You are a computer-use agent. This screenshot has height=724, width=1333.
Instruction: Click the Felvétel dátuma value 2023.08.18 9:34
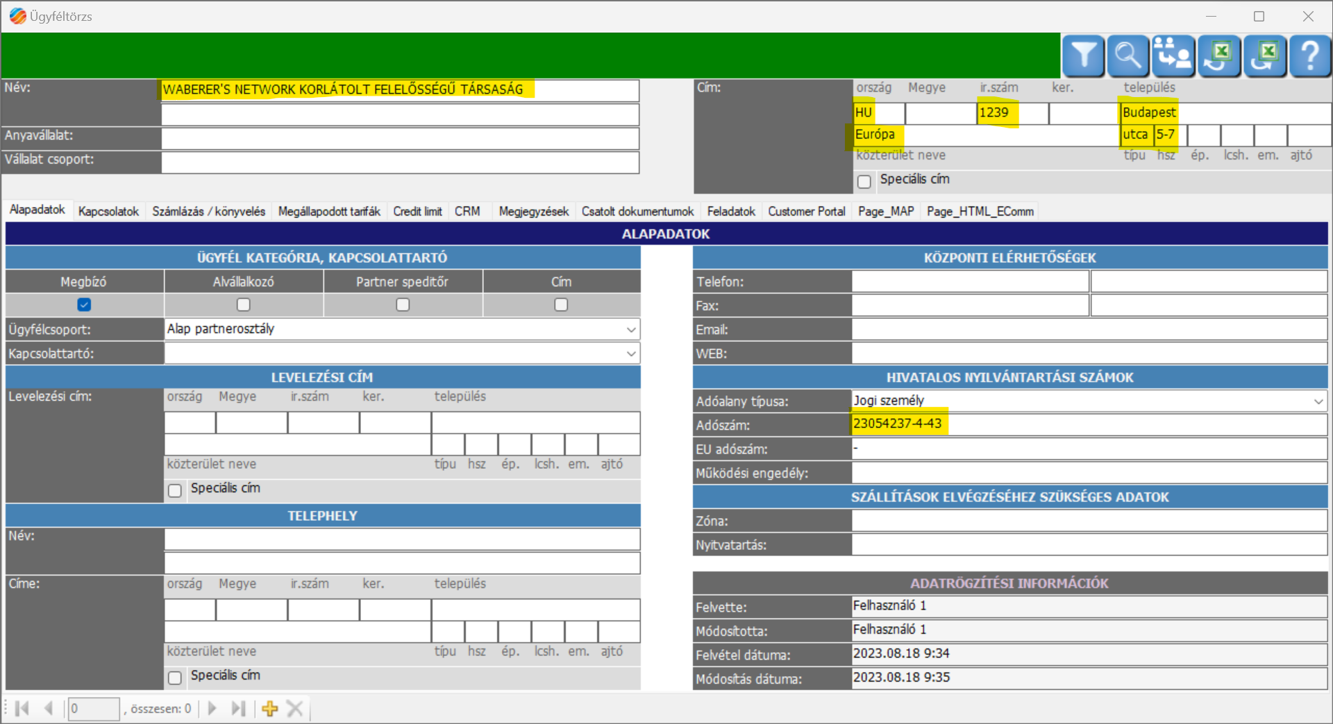[1089, 654]
